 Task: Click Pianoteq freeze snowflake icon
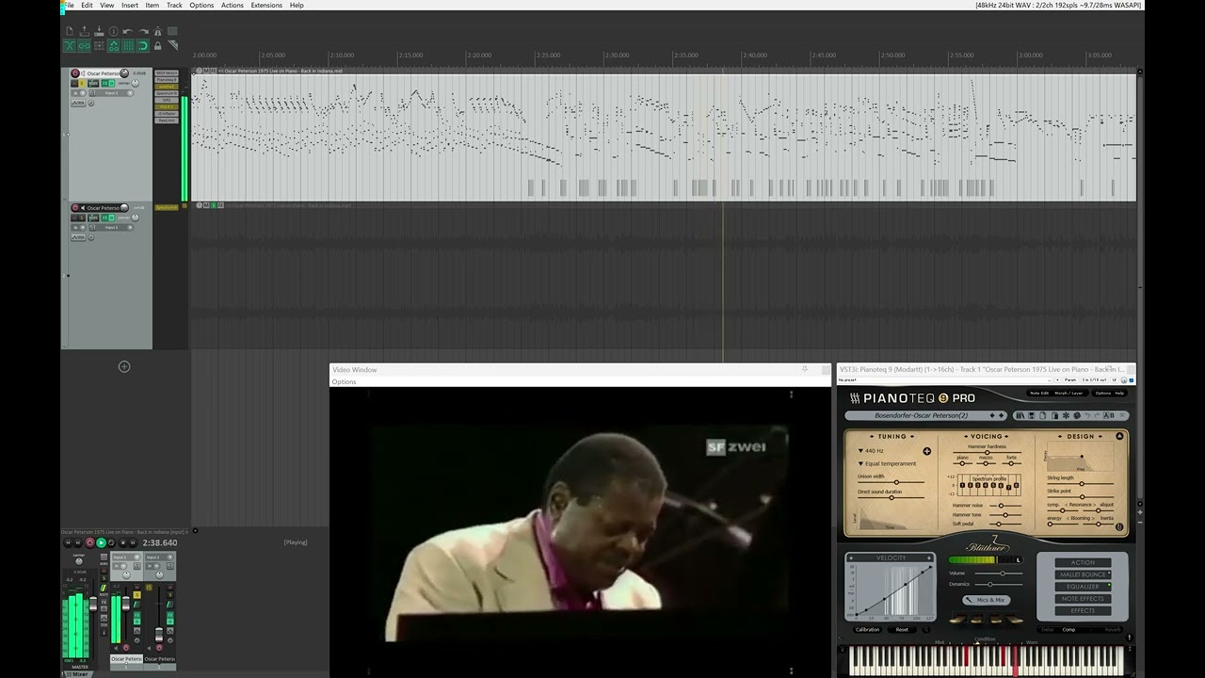click(1066, 415)
